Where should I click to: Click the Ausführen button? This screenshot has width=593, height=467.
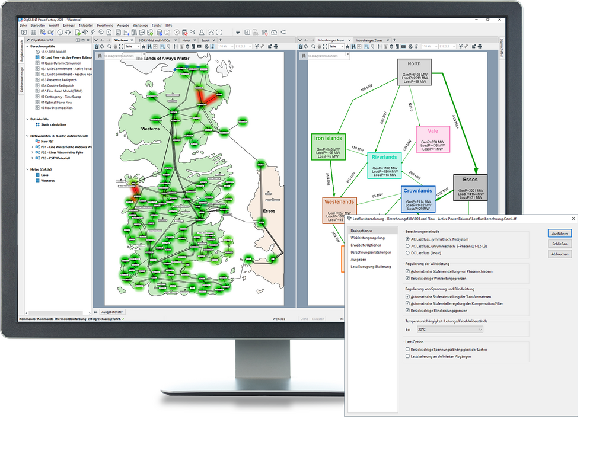click(560, 233)
